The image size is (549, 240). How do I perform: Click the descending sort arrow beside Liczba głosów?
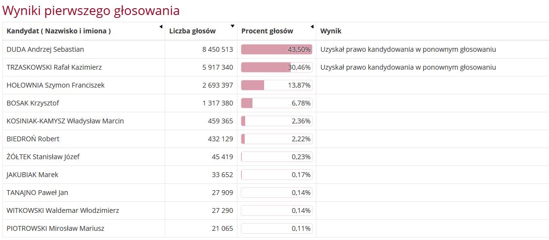click(x=233, y=26)
